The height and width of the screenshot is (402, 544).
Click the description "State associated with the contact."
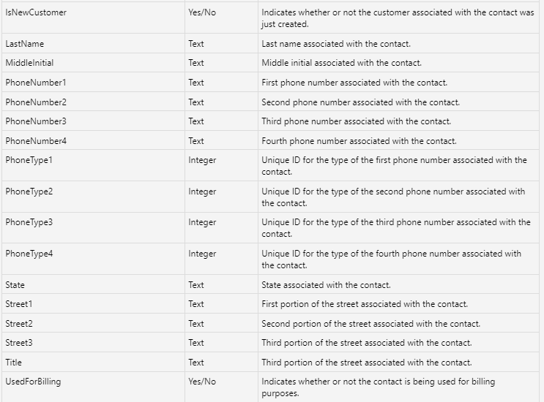click(x=327, y=285)
